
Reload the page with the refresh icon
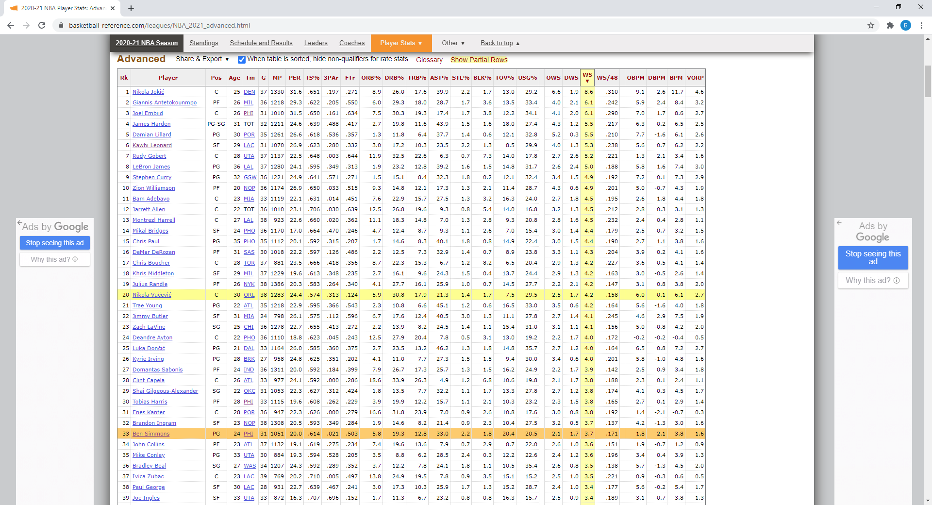point(42,25)
